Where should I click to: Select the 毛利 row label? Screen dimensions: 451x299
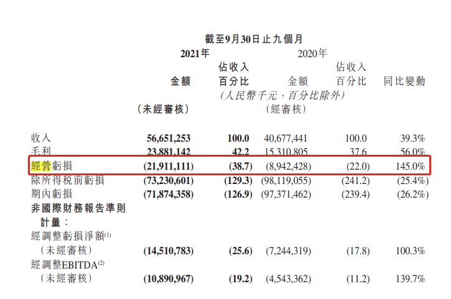tap(41, 151)
